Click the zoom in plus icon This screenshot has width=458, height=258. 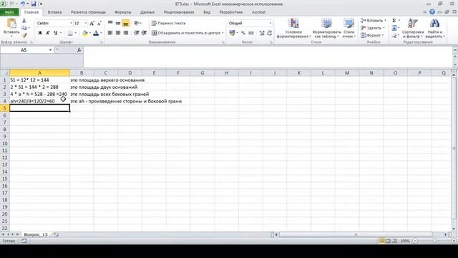[454, 241]
